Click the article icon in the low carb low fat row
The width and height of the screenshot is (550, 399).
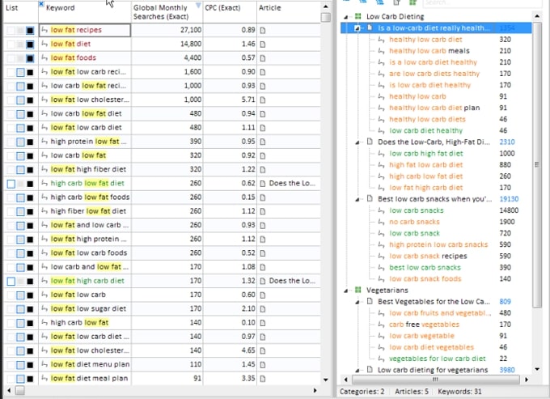(x=262, y=156)
